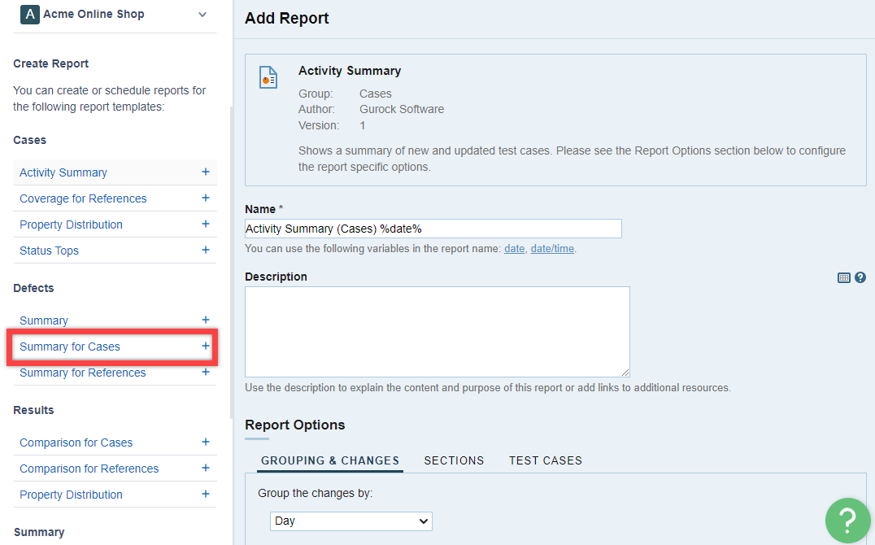
Task: Open Property Distribution under Cases
Action: pyautogui.click(x=71, y=225)
